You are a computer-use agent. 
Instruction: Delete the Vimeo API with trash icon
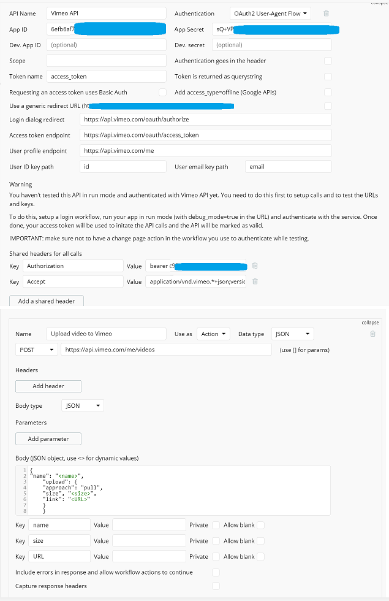coord(326,13)
